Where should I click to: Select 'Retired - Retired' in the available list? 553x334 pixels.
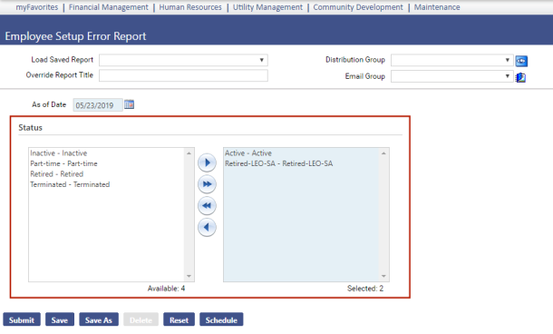tap(57, 174)
